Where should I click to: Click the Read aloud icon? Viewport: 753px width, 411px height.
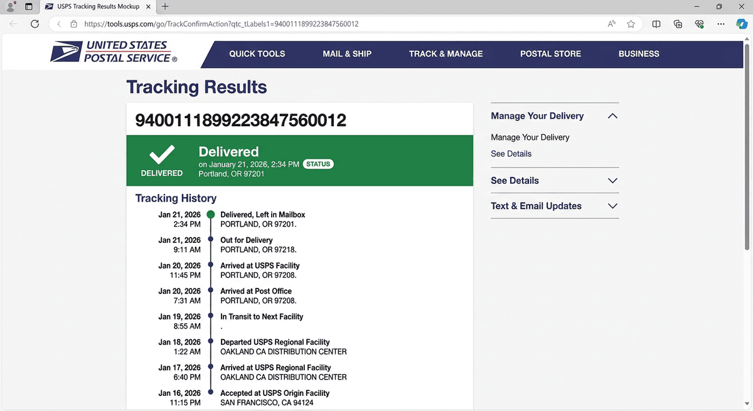(611, 24)
